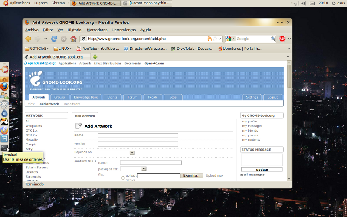This screenshot has height=217, width=347.
Task: Click the forward arrow button
Action: point(38,39)
